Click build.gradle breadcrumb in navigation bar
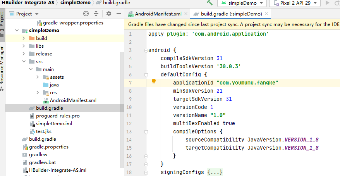Image resolution: width=340 pixels, height=176 pixels. [117, 3]
